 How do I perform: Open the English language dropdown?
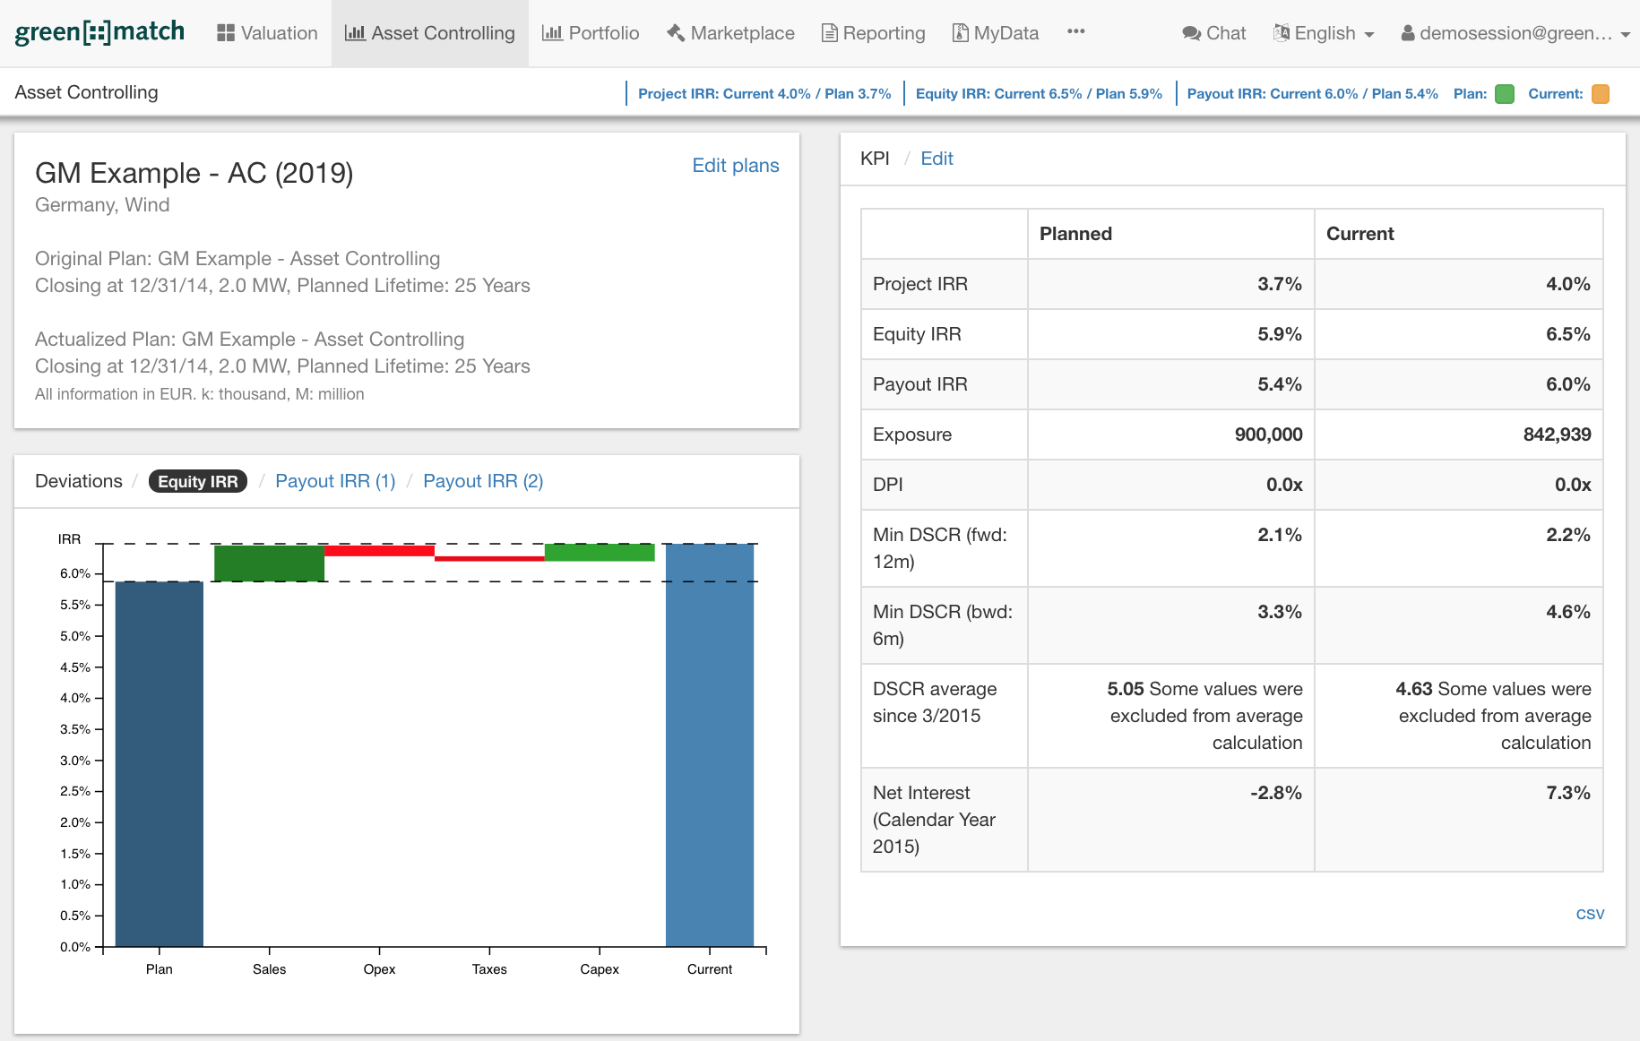(1324, 33)
